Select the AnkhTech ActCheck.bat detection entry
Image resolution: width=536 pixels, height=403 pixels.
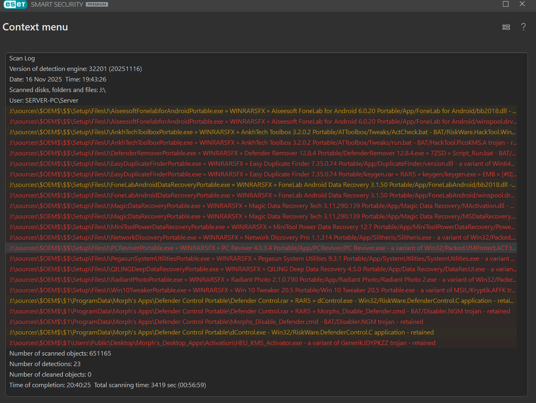tap(263, 132)
